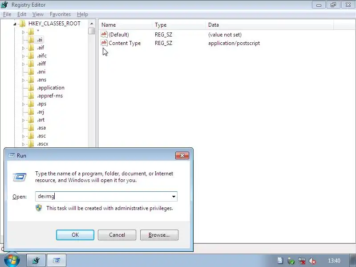Collapse the HKEY_CLASSES_ROOT tree node
The height and width of the screenshot is (267, 356).
point(15,24)
